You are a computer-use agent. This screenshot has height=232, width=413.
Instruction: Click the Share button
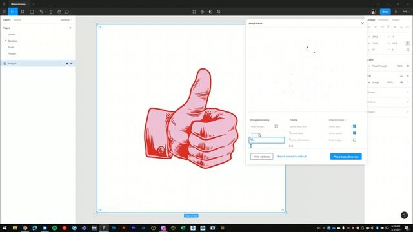[385, 12]
